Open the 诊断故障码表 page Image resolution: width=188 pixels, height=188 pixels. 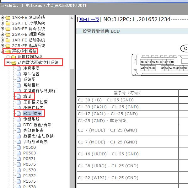[x=35, y=142]
